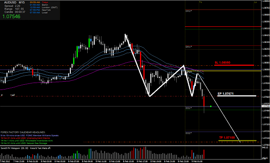
Task: Click the DS2* pivot level label
Action: point(189,133)
